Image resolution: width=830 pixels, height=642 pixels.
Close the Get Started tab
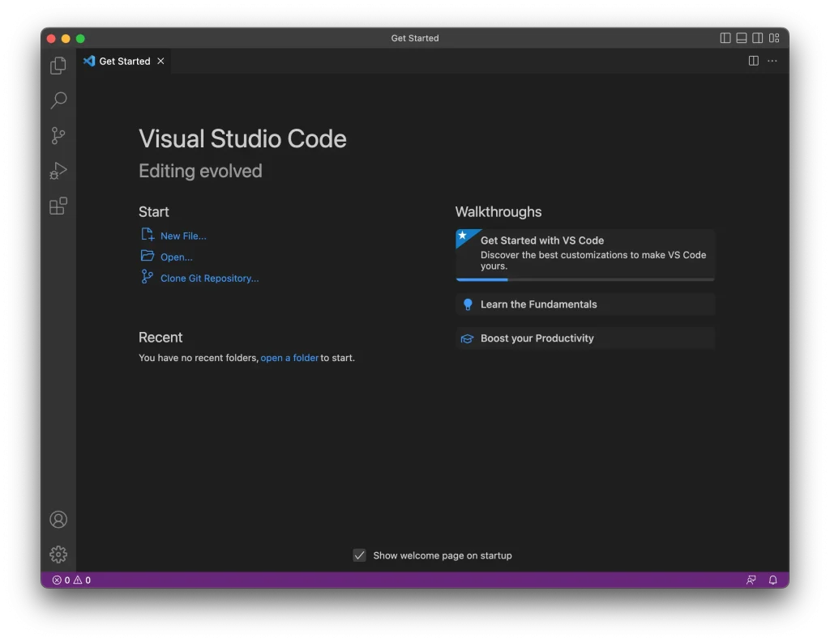160,62
